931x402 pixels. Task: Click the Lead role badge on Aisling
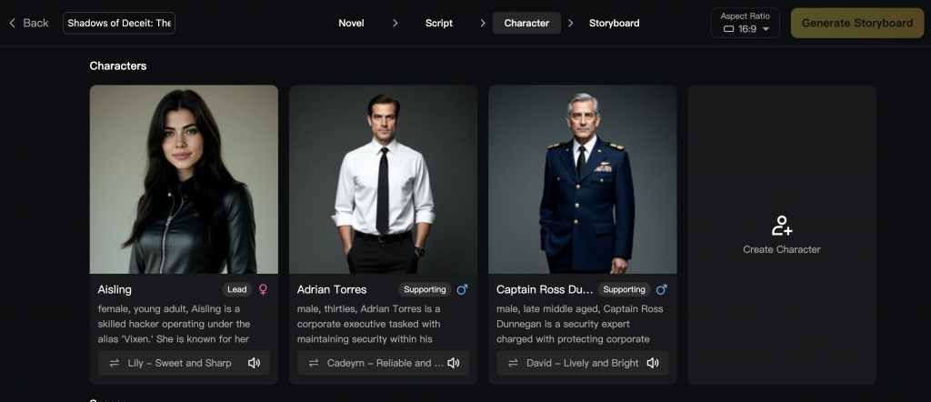[x=236, y=289]
